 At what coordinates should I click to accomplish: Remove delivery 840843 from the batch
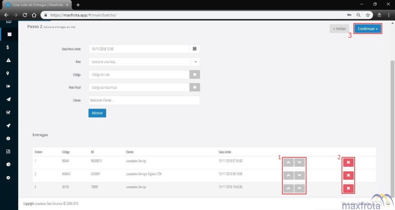click(348, 176)
